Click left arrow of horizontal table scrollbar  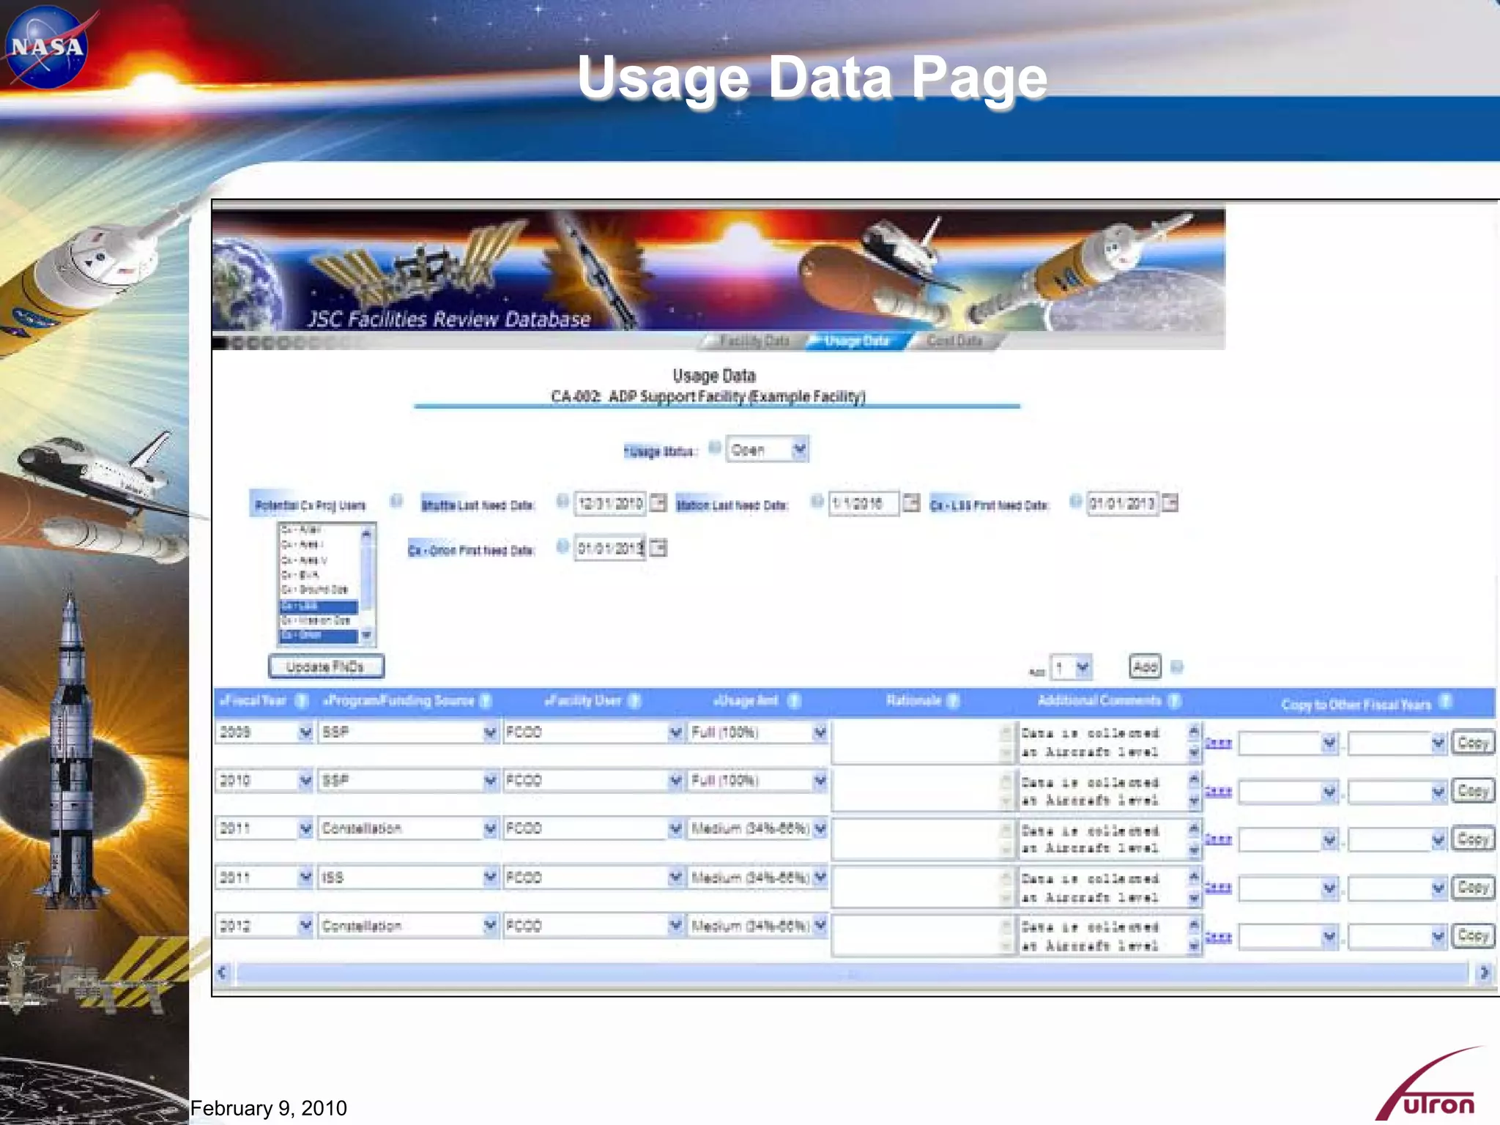223,973
